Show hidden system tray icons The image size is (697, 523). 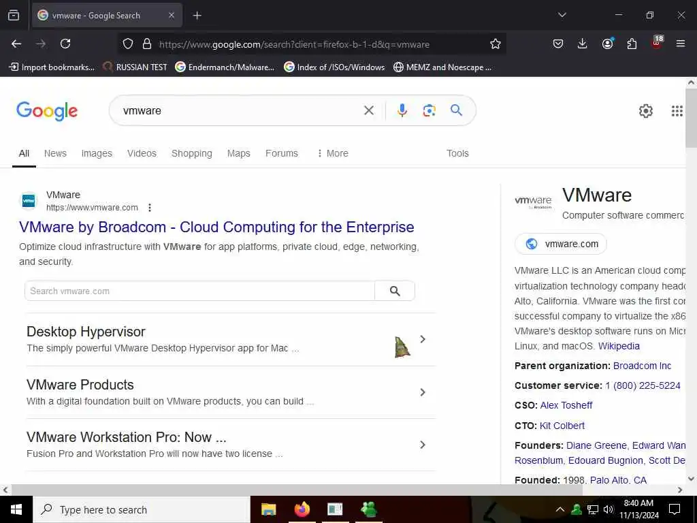point(560,509)
